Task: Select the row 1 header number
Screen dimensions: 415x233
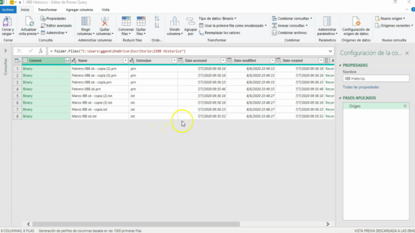Action: 18,69
